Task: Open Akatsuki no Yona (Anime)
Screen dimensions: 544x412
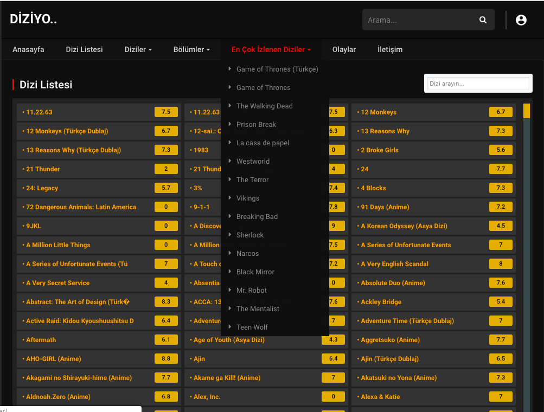Action: [399, 378]
